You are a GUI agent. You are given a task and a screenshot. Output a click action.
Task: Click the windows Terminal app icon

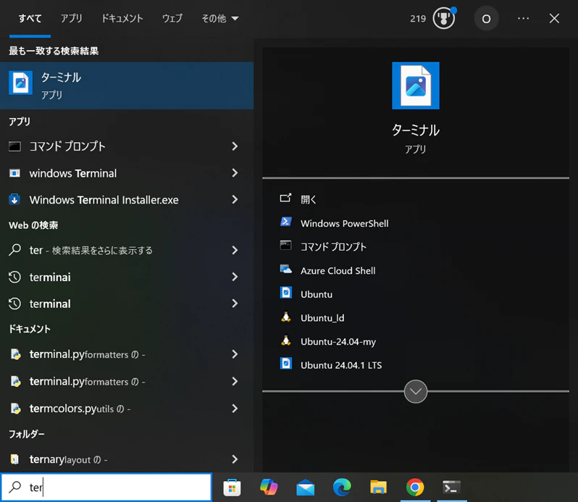14,173
